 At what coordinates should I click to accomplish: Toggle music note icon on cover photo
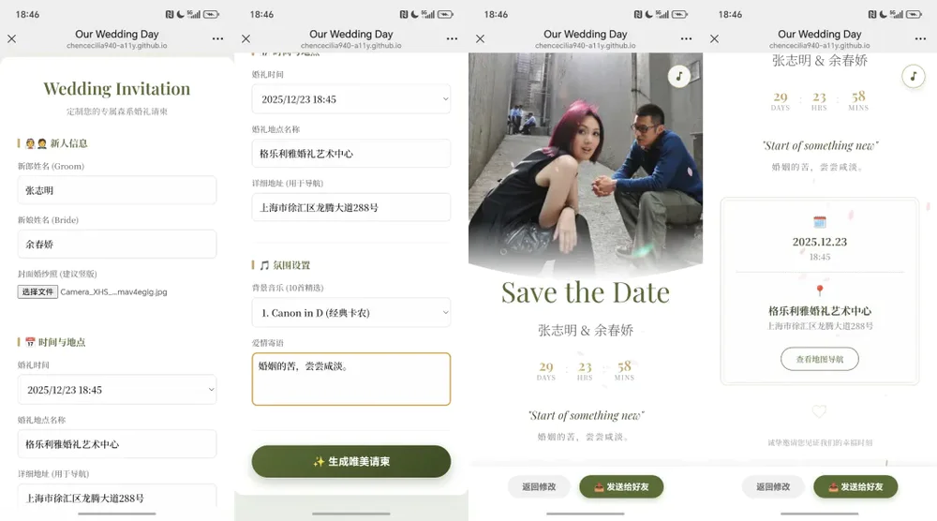click(678, 76)
